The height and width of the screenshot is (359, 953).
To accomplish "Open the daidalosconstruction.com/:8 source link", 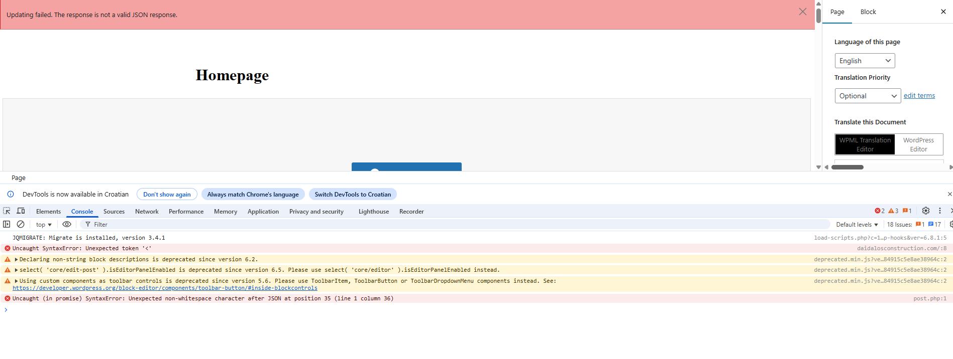I will click(x=902, y=248).
